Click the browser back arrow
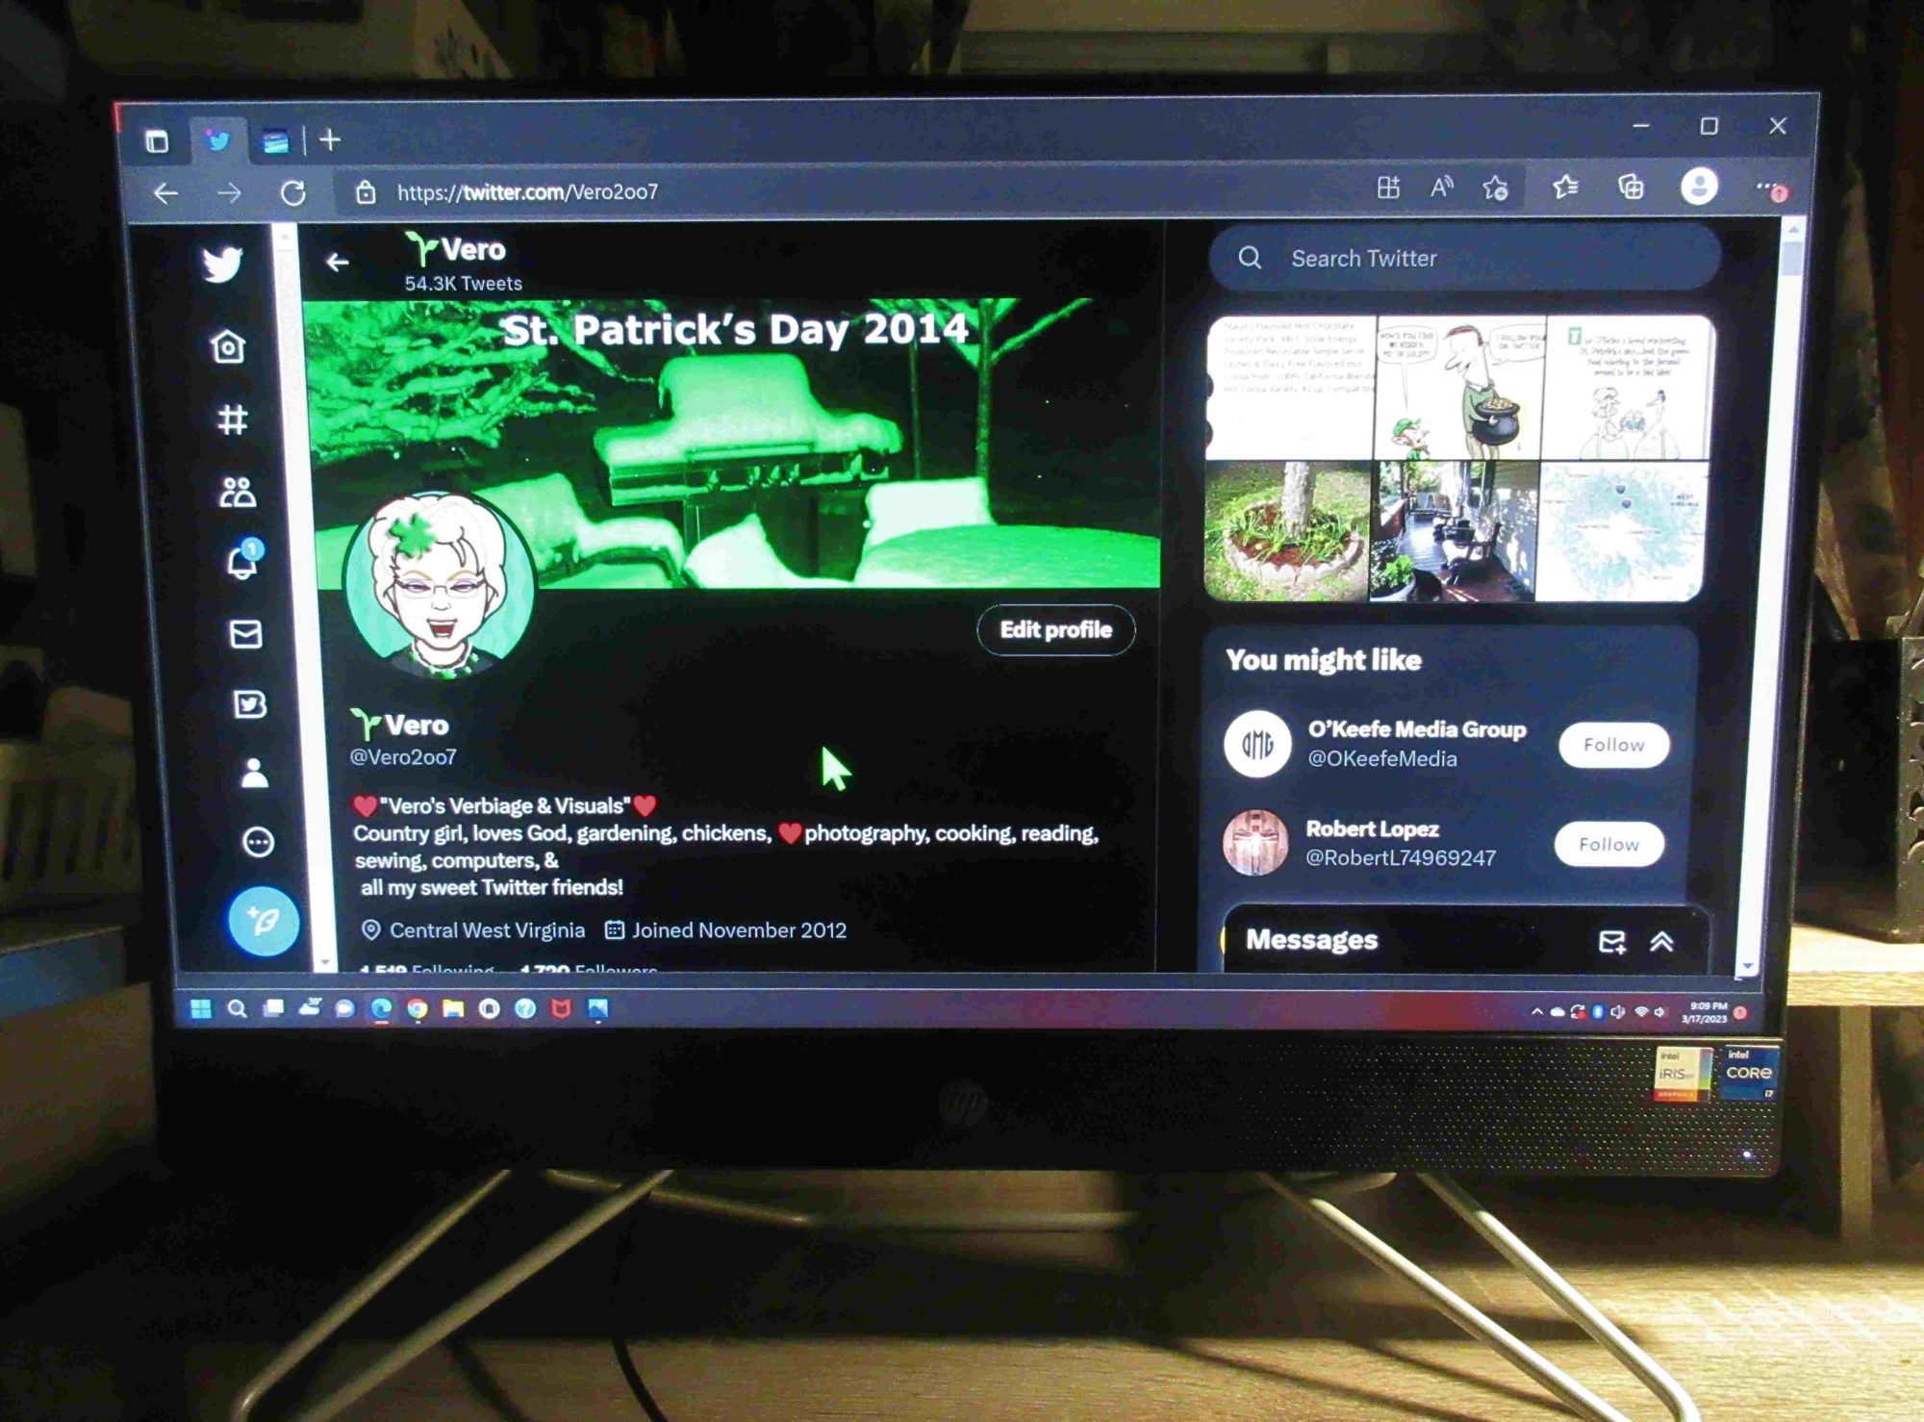1924x1422 pixels. [x=165, y=193]
